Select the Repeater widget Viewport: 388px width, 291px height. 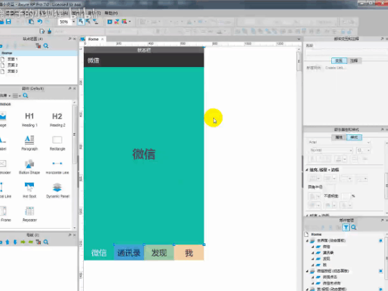pyautogui.click(x=30, y=214)
